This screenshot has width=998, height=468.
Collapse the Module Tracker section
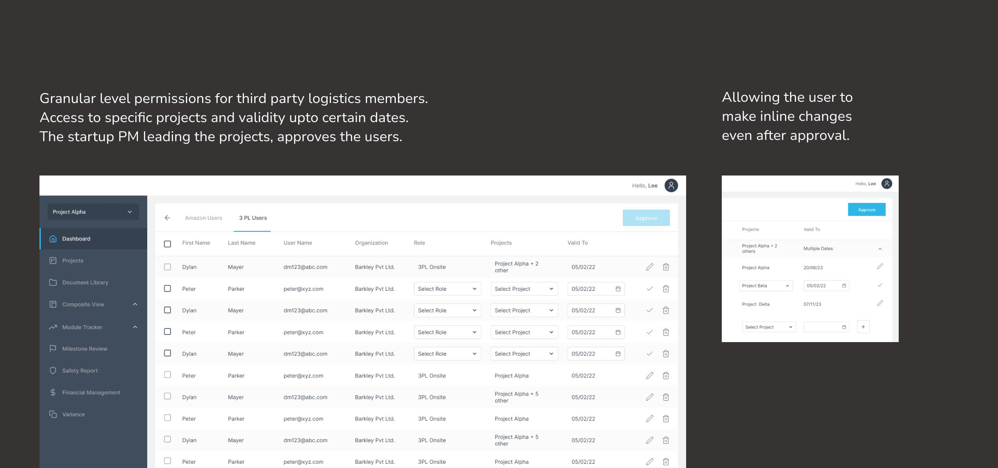pos(135,327)
